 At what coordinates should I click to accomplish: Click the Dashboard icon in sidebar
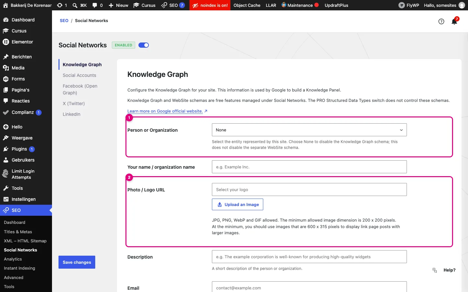click(6, 20)
